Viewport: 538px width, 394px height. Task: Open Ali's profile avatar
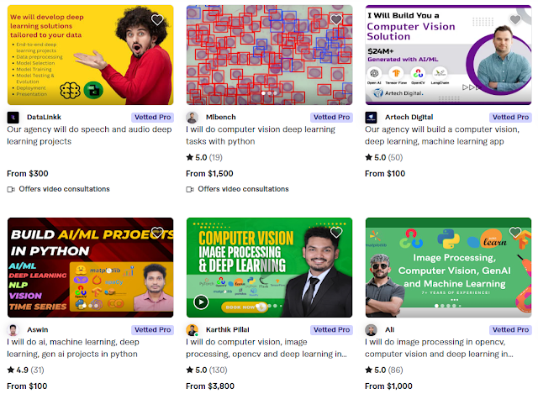(x=371, y=330)
